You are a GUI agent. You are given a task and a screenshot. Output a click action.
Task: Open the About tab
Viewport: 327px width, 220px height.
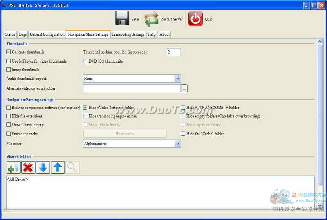click(x=165, y=34)
